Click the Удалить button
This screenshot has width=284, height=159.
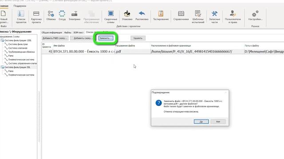click(x=138, y=38)
